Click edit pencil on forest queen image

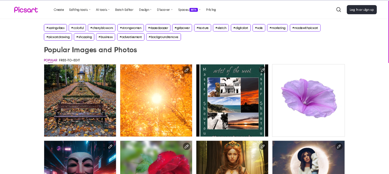263,146
